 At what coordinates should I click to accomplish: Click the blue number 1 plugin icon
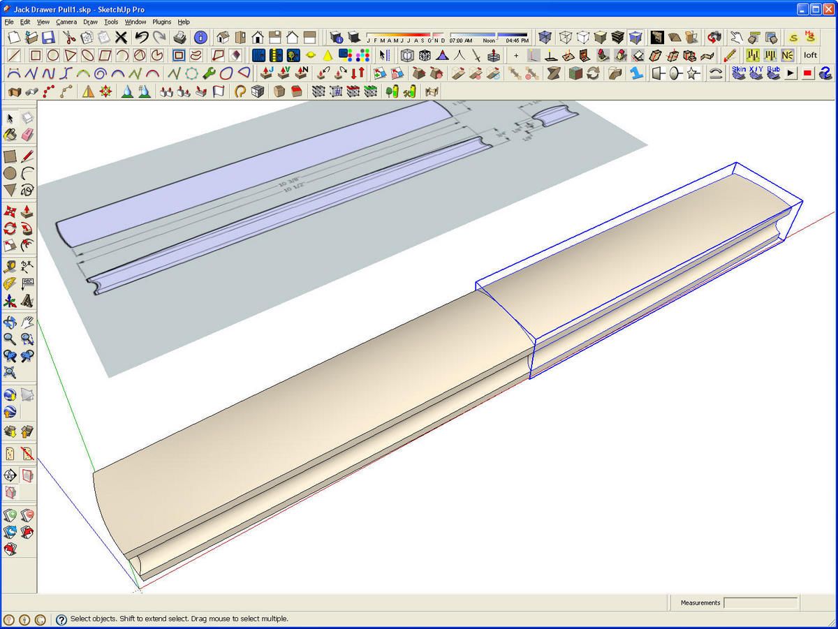pos(636,73)
